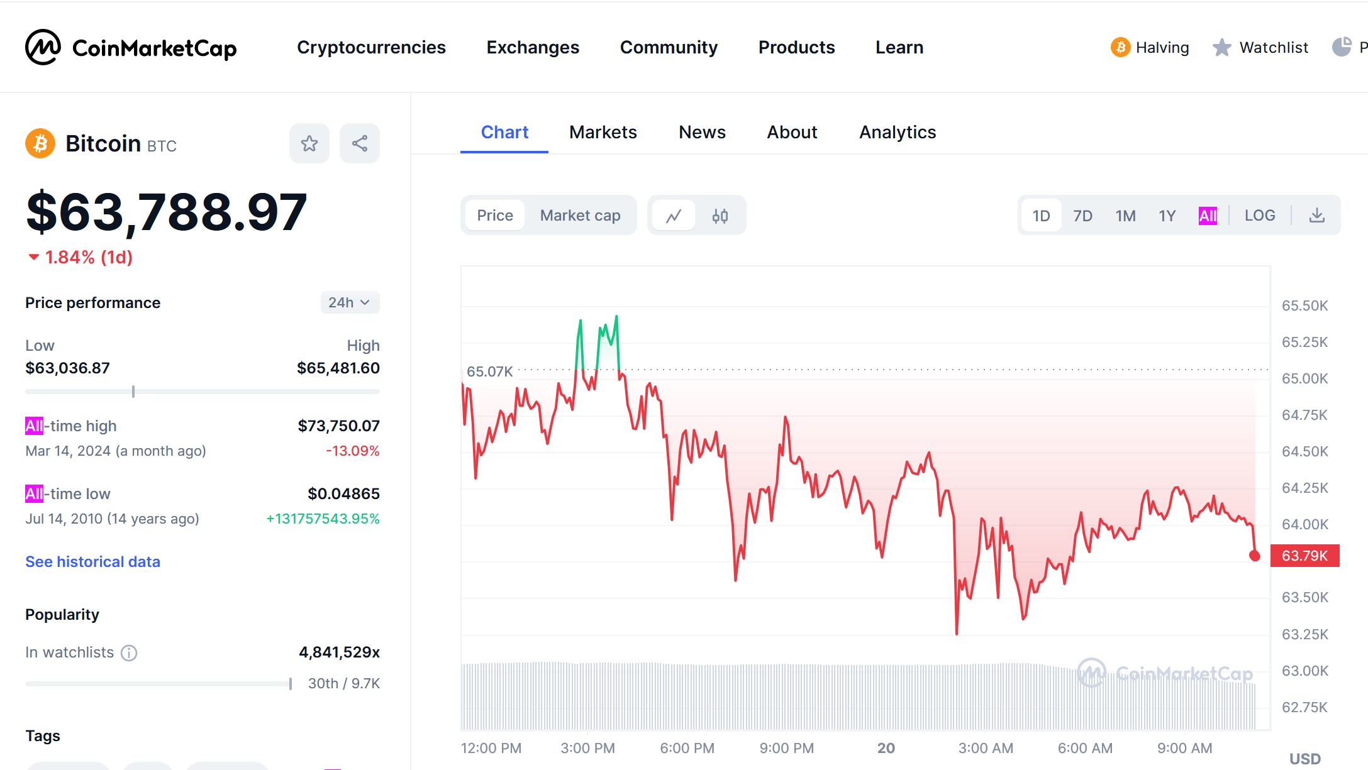Image resolution: width=1368 pixels, height=770 pixels.
Task: Click the Bitcoin coin icon beside the name
Action: point(40,143)
